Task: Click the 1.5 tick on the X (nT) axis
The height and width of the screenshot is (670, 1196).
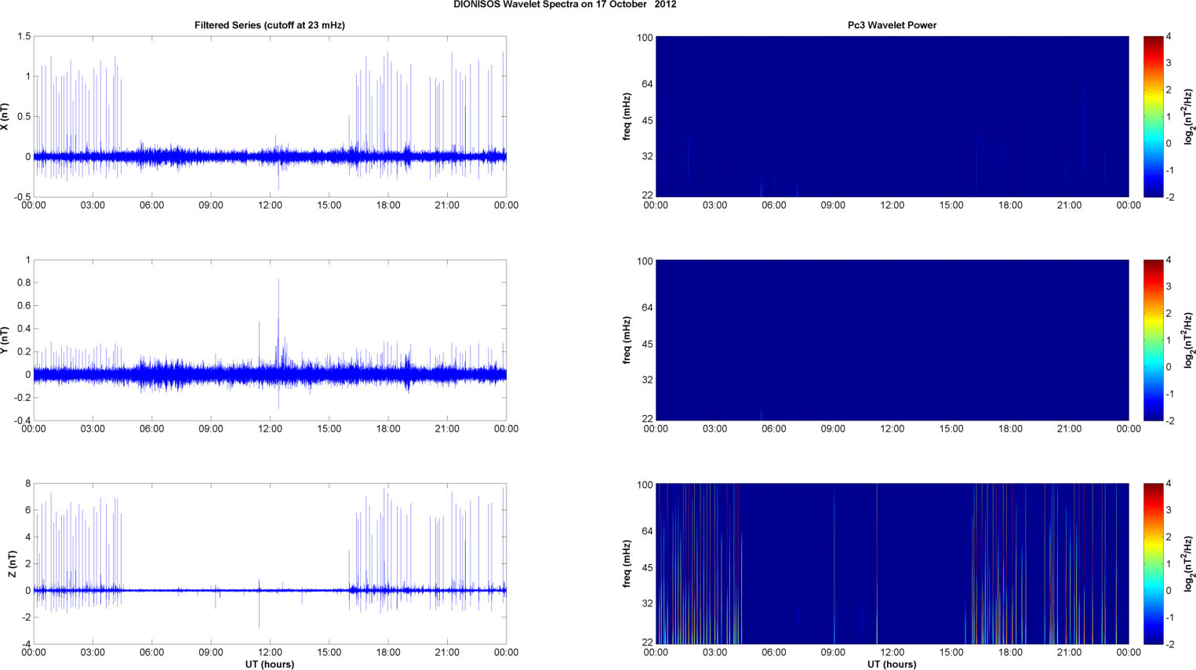Action: tap(24, 37)
